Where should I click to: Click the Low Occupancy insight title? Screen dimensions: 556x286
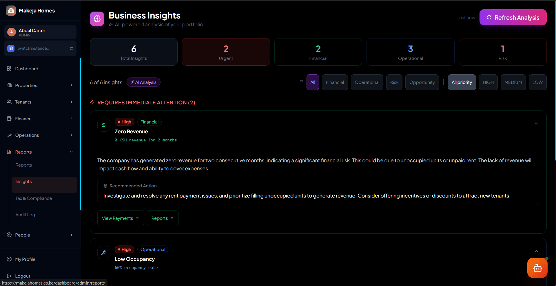click(x=135, y=259)
